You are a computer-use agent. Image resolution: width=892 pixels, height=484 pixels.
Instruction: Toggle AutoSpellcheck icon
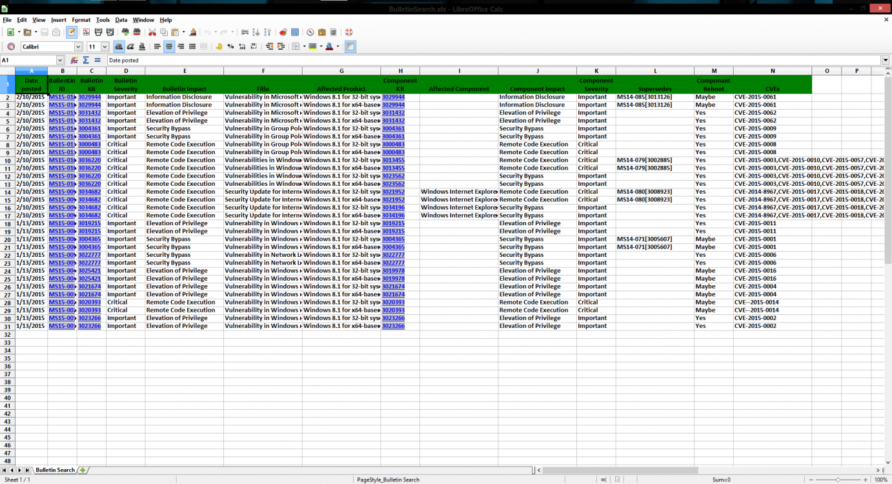[x=137, y=32]
